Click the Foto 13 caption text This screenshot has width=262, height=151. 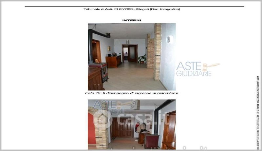click(x=132, y=93)
